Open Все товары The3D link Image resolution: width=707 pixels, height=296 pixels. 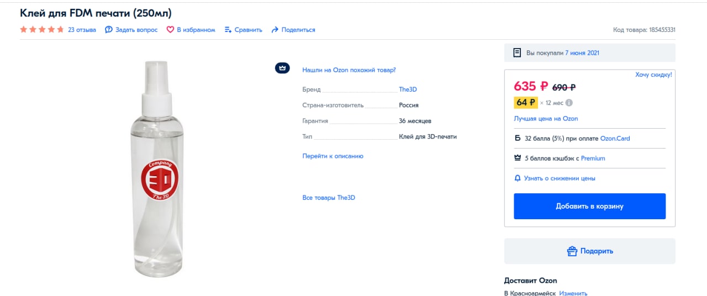tap(329, 198)
